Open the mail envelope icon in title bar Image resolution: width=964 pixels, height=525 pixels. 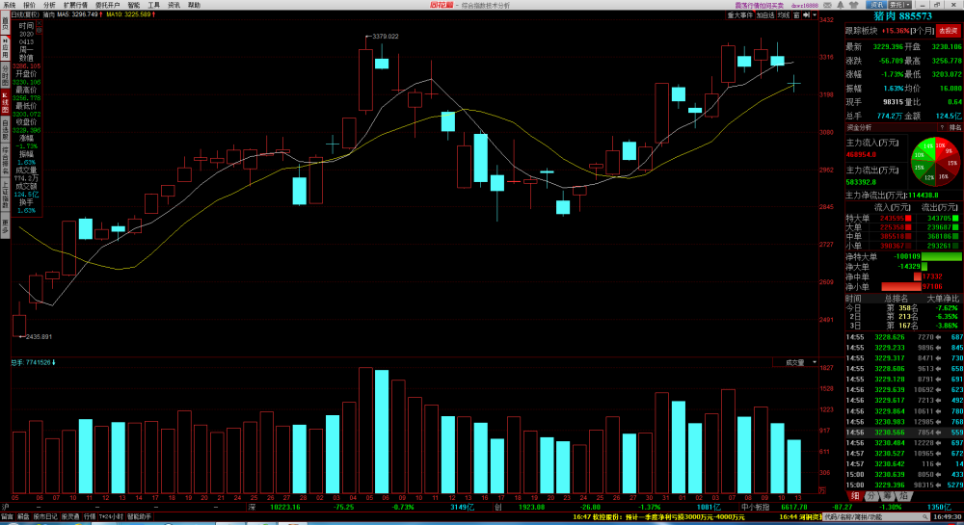pyautogui.click(x=827, y=5)
